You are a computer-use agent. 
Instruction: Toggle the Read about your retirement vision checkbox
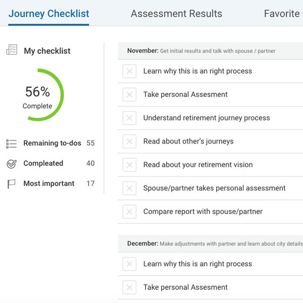point(129,165)
